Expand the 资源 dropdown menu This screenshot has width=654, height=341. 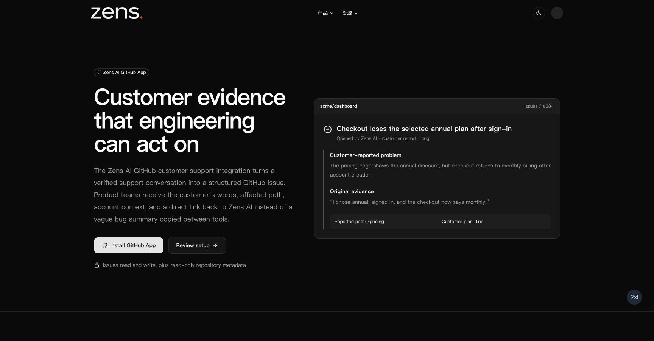(349, 13)
